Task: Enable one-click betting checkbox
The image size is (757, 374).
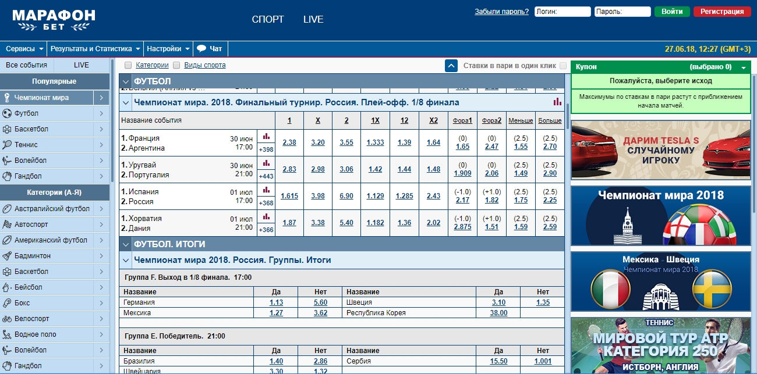Action: [x=563, y=66]
